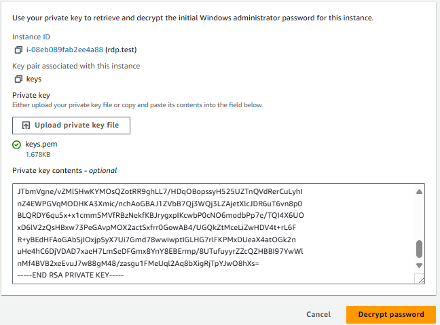Click the uploaded keys.pem file name

[39, 145]
